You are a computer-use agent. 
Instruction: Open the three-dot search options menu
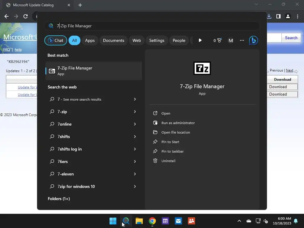[x=242, y=40]
